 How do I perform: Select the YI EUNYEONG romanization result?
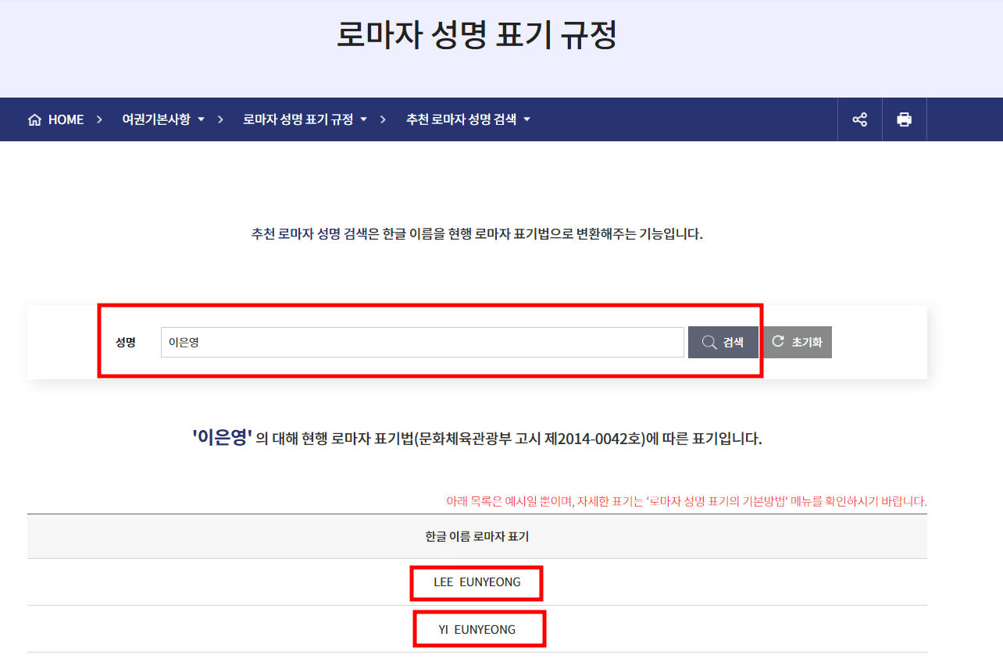coord(479,628)
